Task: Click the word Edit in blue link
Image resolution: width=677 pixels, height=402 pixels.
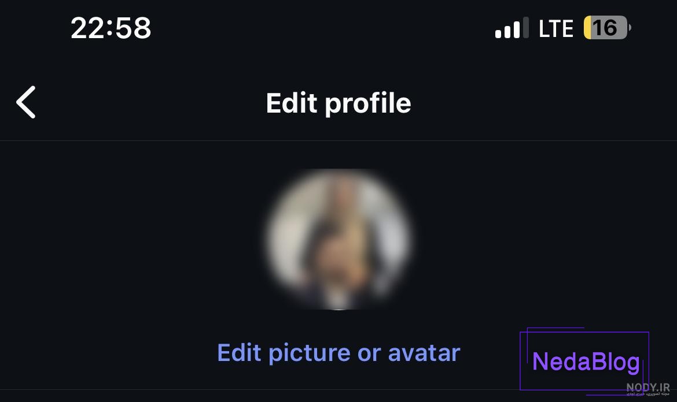Action: coord(239,353)
